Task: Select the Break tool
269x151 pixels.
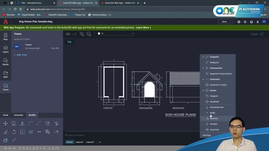Action: (39, 132)
